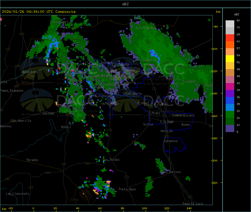Screen dimensions: 251x212
Task: Click the Guadales location label
Action: pos(149,60)
